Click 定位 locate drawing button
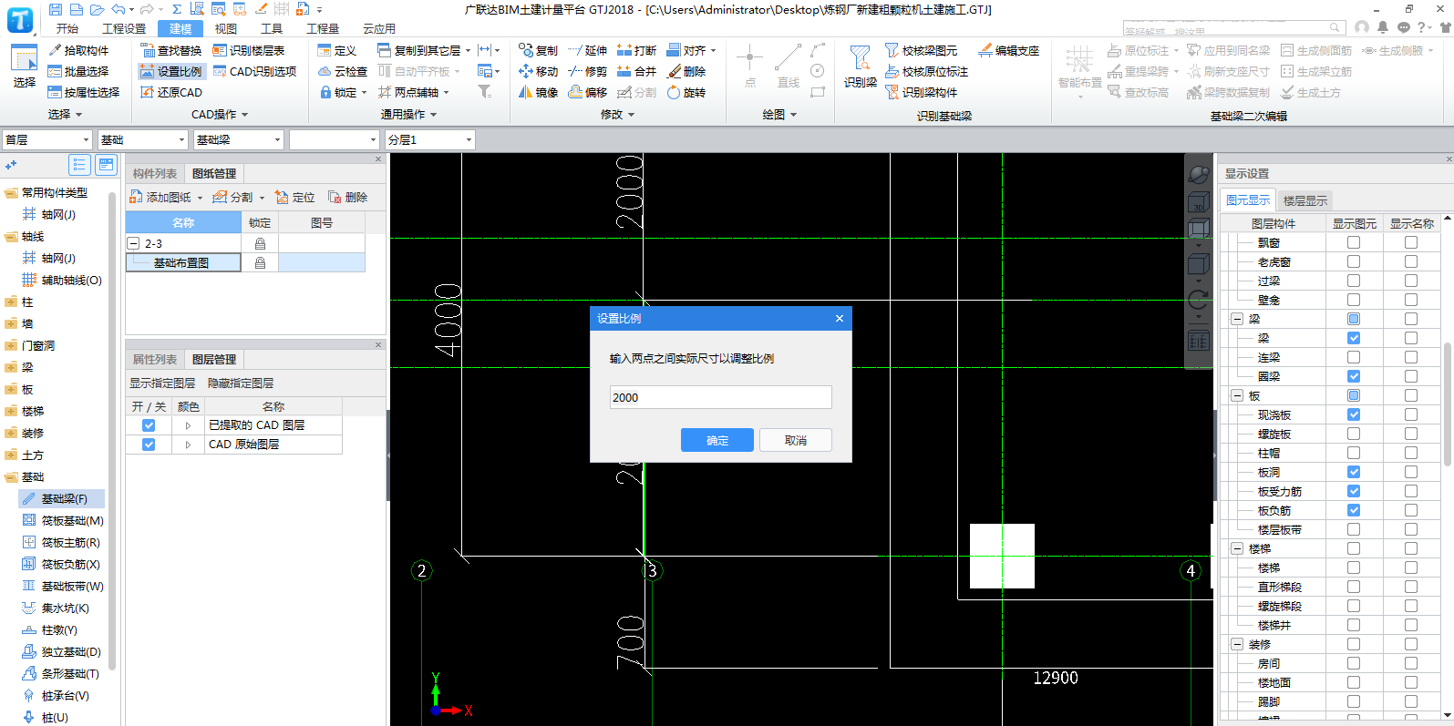 [294, 197]
